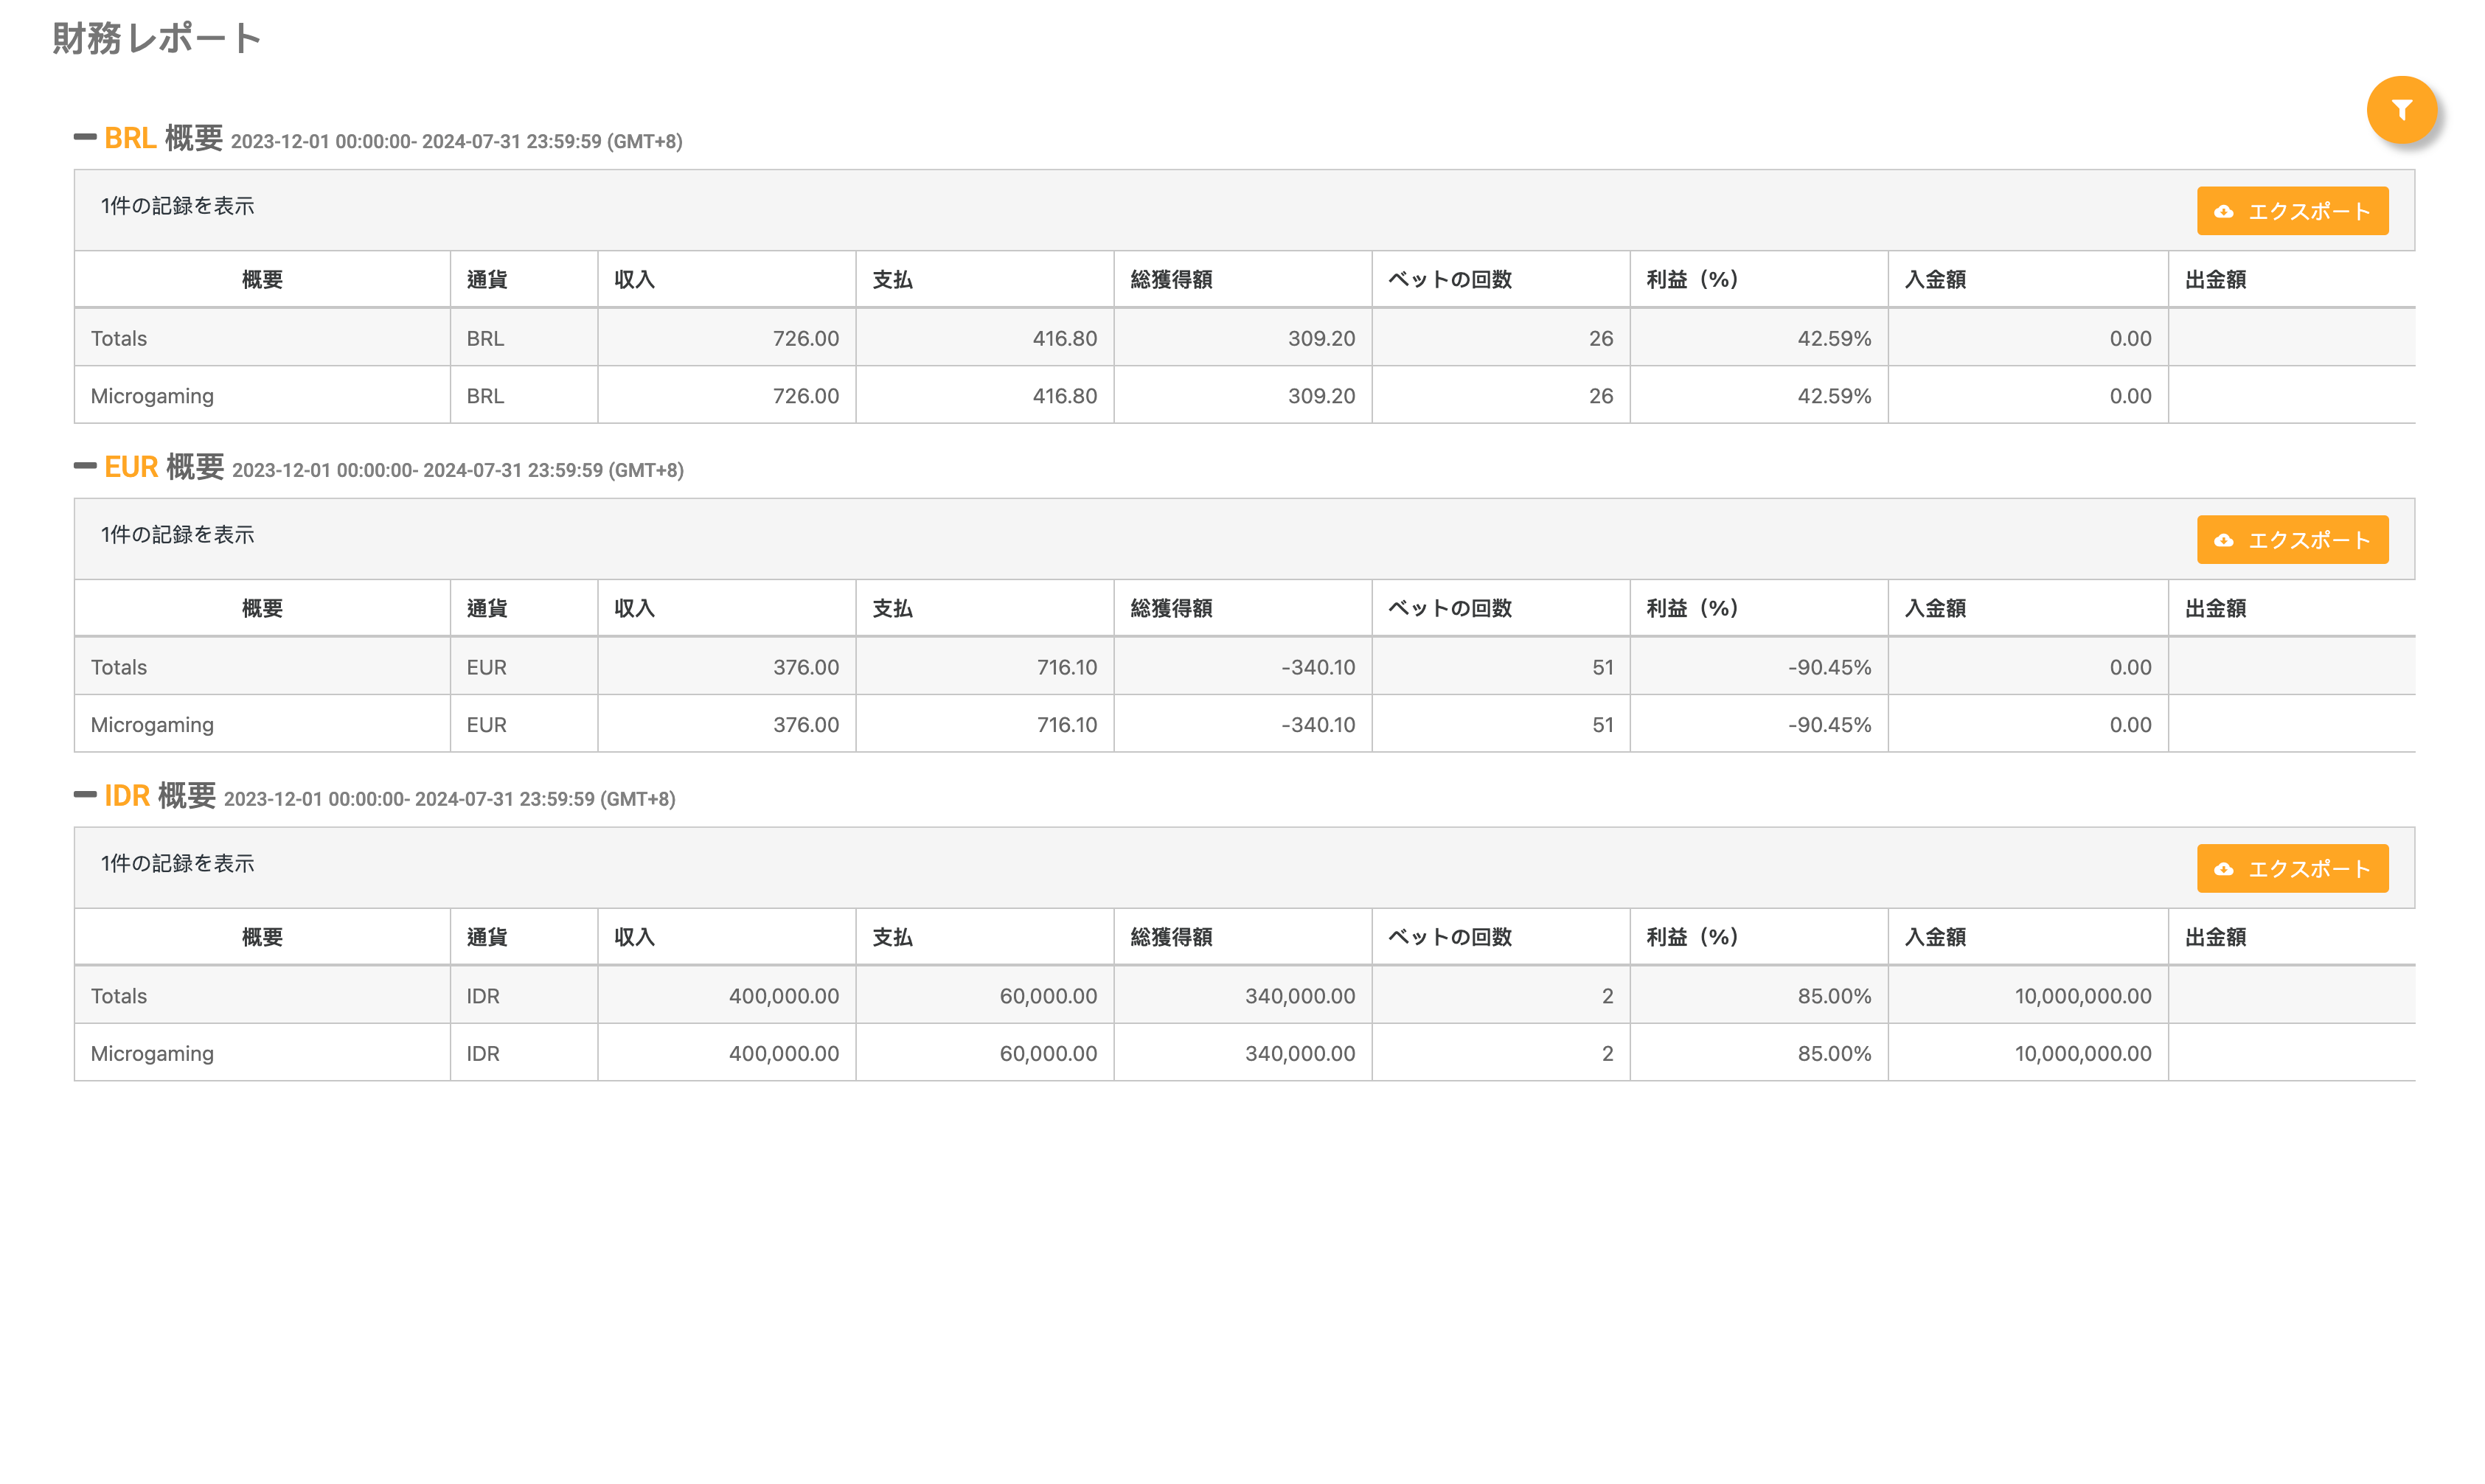Click the 出金額 header in the BRL table

tap(2215, 280)
